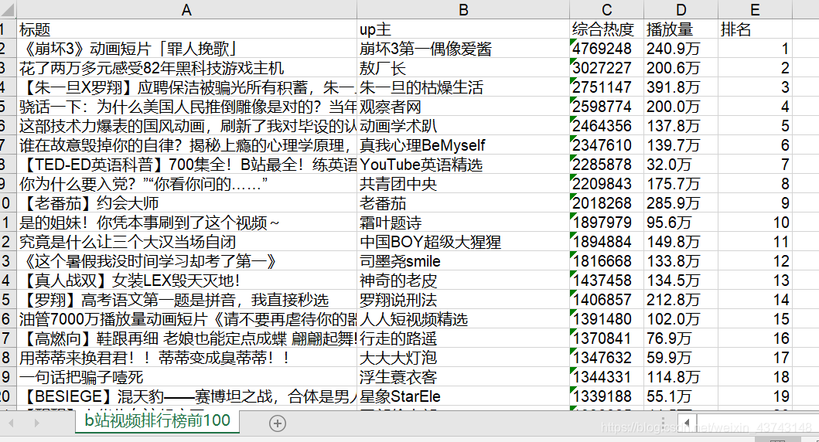Select up主 cell 霜叶题诗
The height and width of the screenshot is (442, 819).
463,223
